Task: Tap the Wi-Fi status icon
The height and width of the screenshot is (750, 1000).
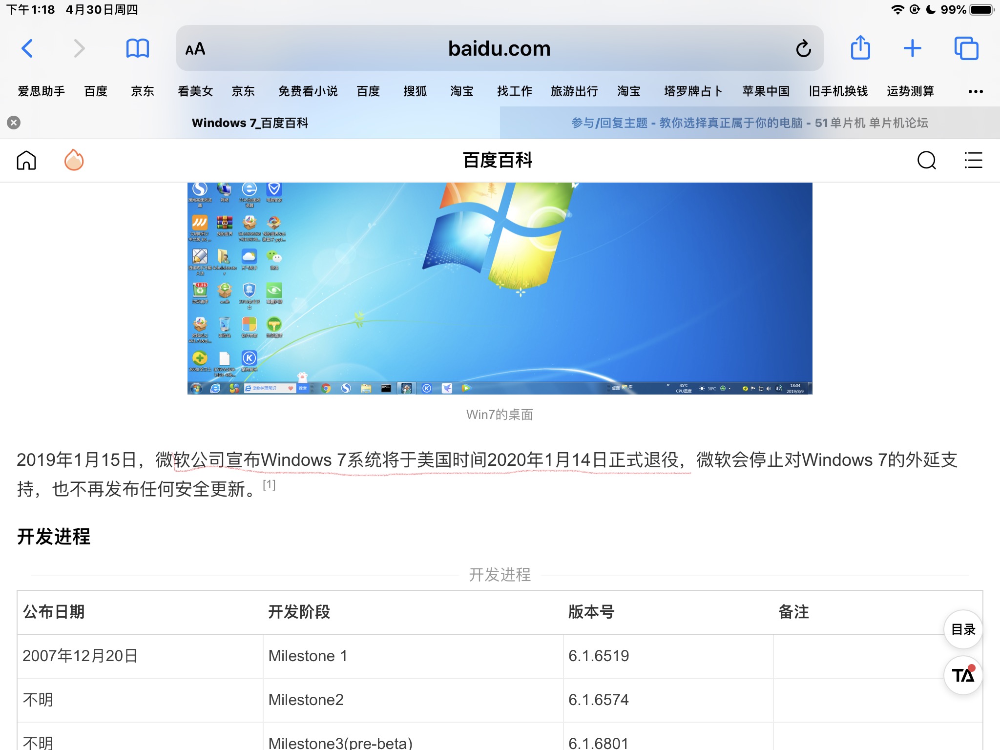Action: (x=897, y=9)
